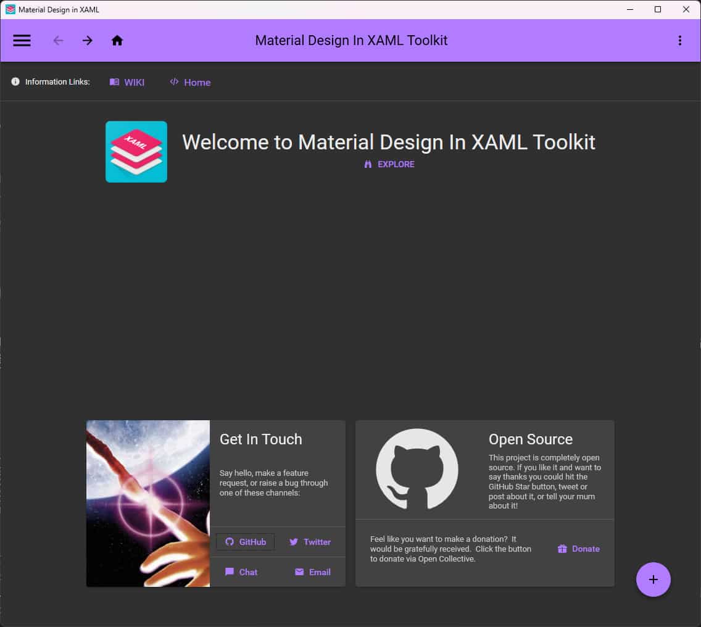Image resolution: width=701 pixels, height=627 pixels.
Task: Minimize the Material Design in XAML window
Action: point(630,9)
